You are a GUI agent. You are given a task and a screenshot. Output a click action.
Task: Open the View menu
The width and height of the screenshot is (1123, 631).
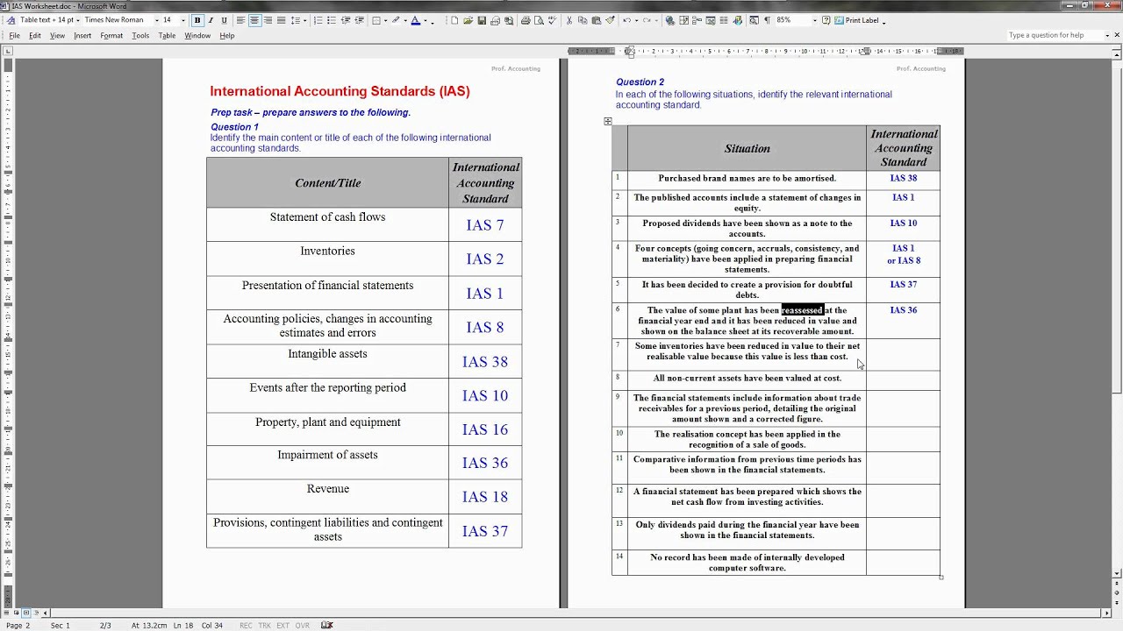57,36
